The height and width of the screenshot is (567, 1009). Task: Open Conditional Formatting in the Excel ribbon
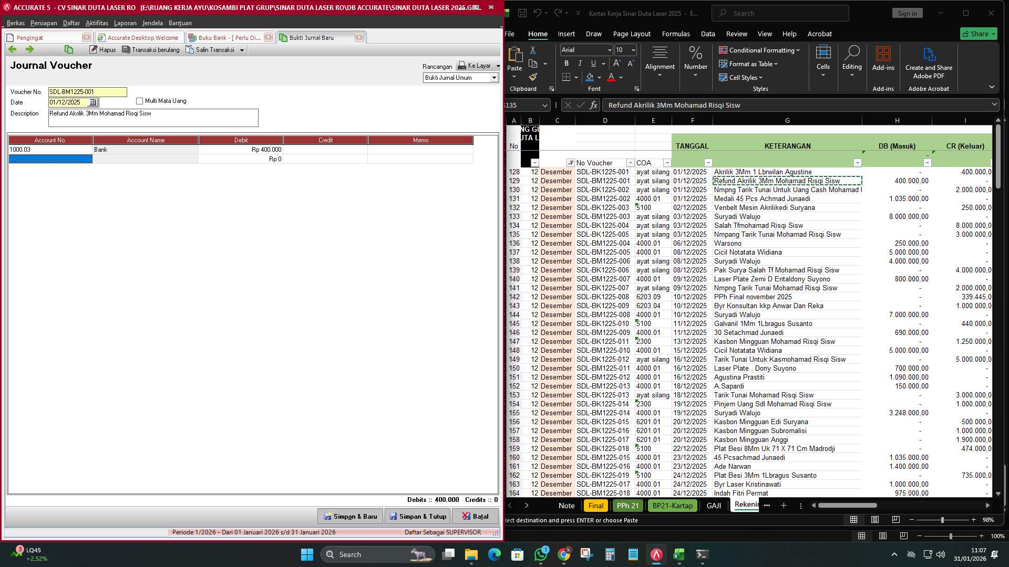coord(759,50)
